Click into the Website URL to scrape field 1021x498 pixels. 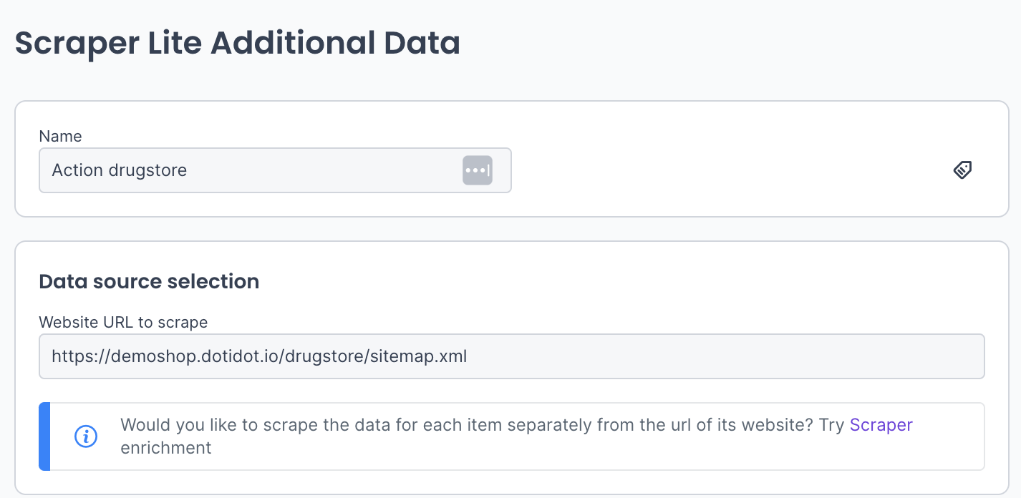pos(644,356)
